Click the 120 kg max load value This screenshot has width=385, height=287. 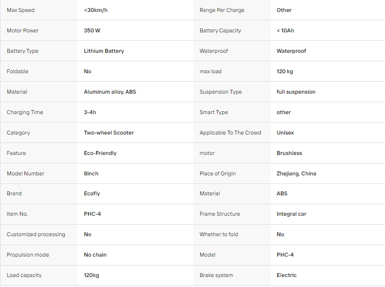(x=285, y=71)
